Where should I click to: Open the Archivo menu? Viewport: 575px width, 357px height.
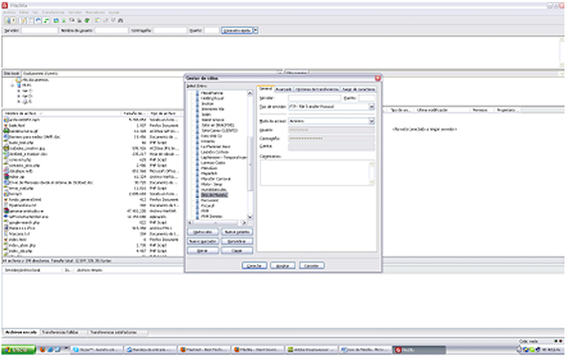[10, 12]
